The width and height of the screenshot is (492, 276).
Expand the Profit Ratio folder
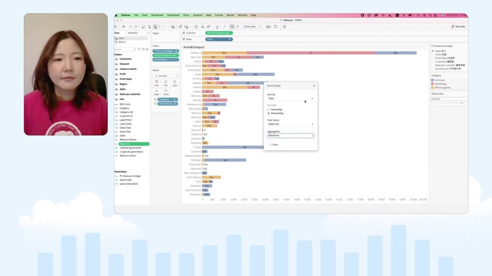click(116, 79)
